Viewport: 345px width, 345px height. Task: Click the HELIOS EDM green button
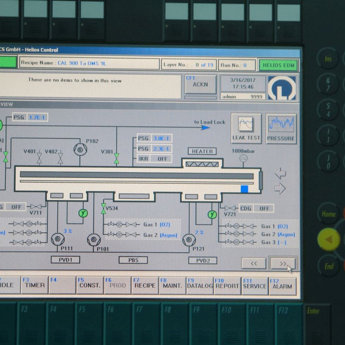279,66
